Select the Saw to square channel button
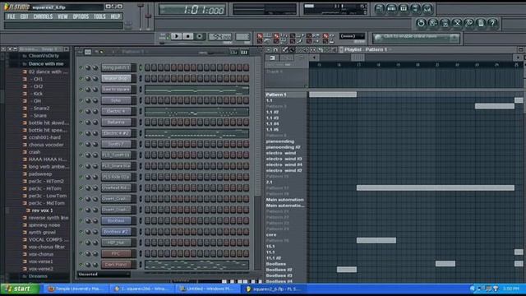 (116, 90)
